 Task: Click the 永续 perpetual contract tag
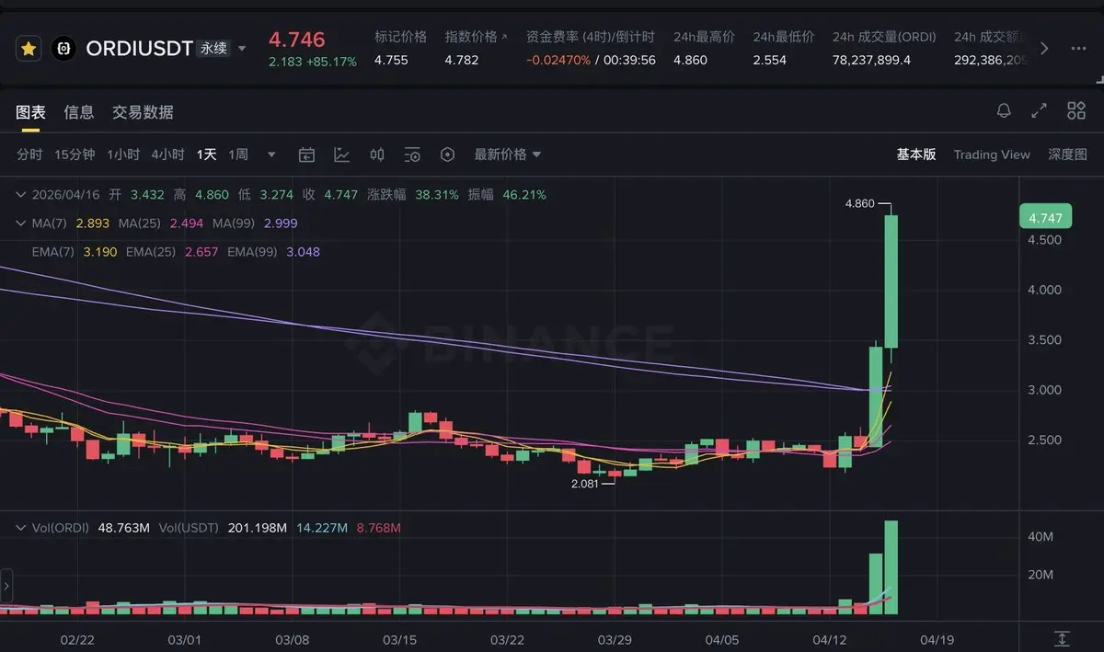coord(213,49)
